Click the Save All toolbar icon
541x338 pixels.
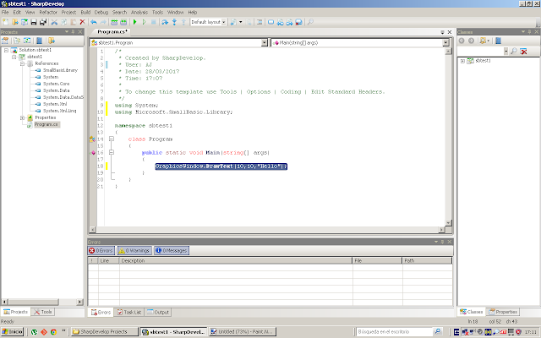tap(43, 22)
